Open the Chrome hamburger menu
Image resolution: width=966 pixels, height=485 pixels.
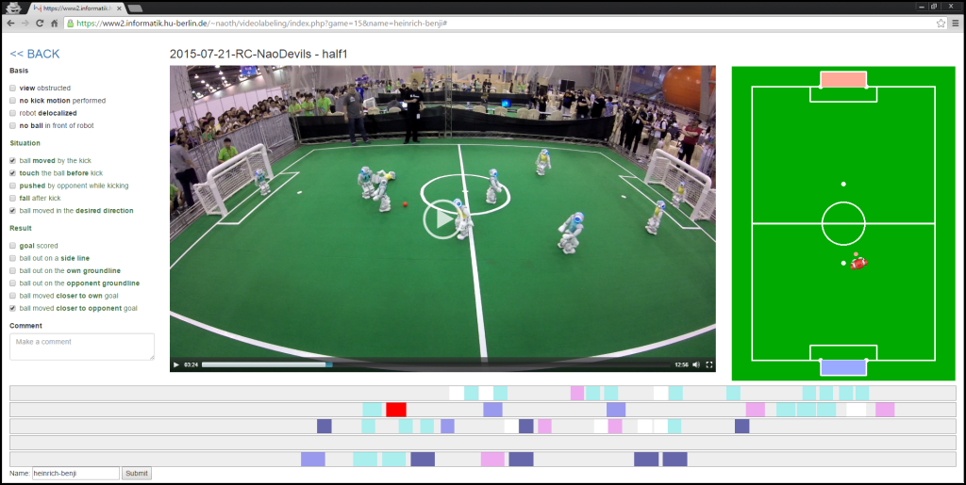click(x=955, y=23)
